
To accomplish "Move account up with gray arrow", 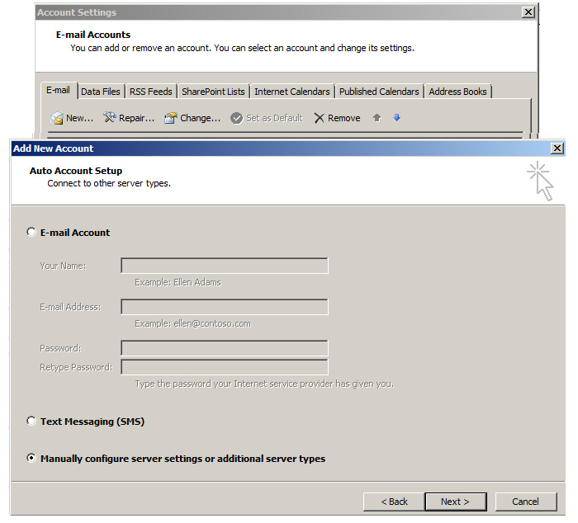I will coord(377,118).
